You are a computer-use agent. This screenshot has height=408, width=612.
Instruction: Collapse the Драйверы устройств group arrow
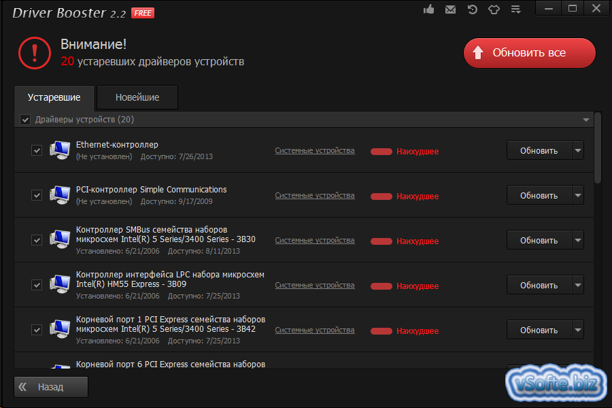tap(586, 120)
